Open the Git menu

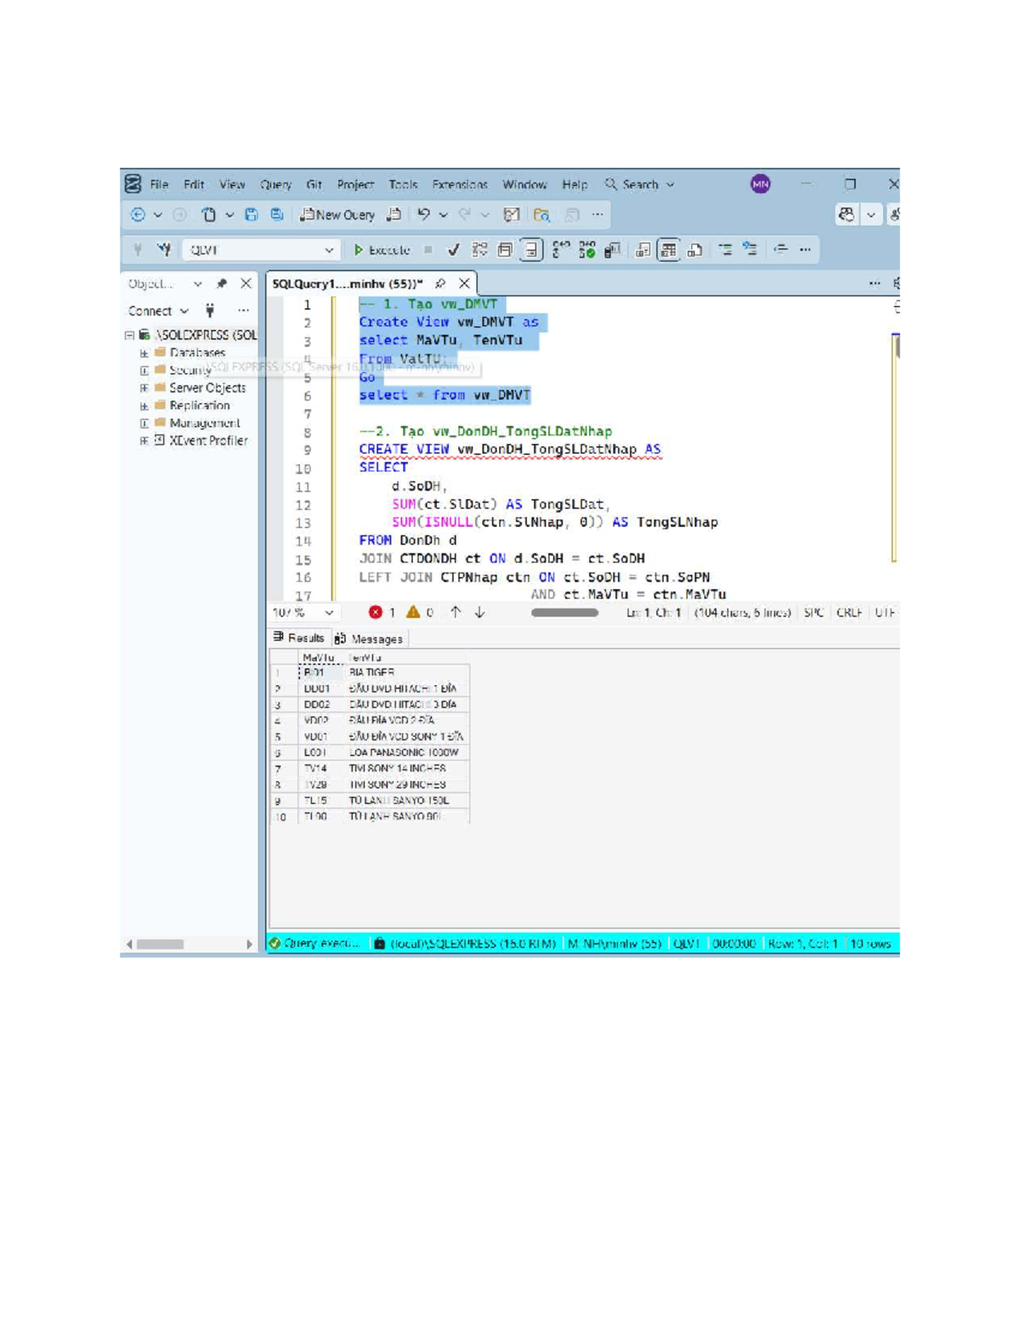(314, 184)
